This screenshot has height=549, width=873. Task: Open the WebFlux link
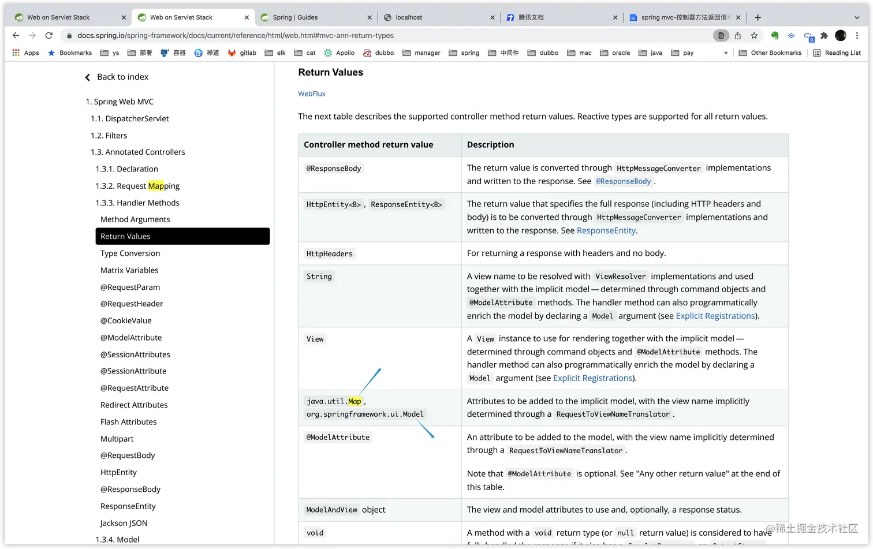point(312,94)
